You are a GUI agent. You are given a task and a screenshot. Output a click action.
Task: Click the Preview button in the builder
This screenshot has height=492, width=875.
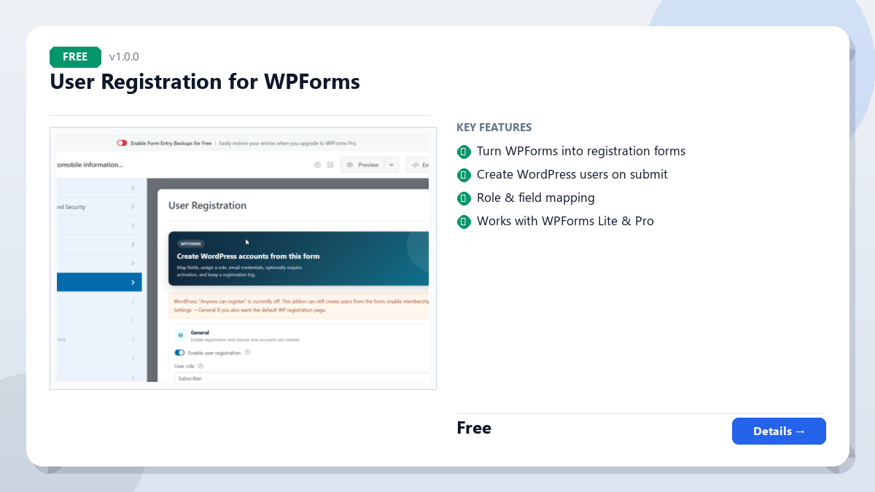[x=362, y=165]
